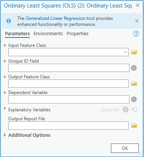The height and width of the screenshot is (157, 144).
Task: Reset Explanatory Variables with undo arrow
Action: [x=134, y=109]
